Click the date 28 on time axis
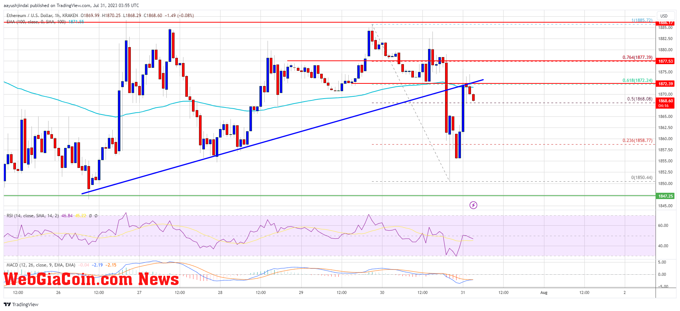Screen dimensions: 680x311 [x=220, y=292]
